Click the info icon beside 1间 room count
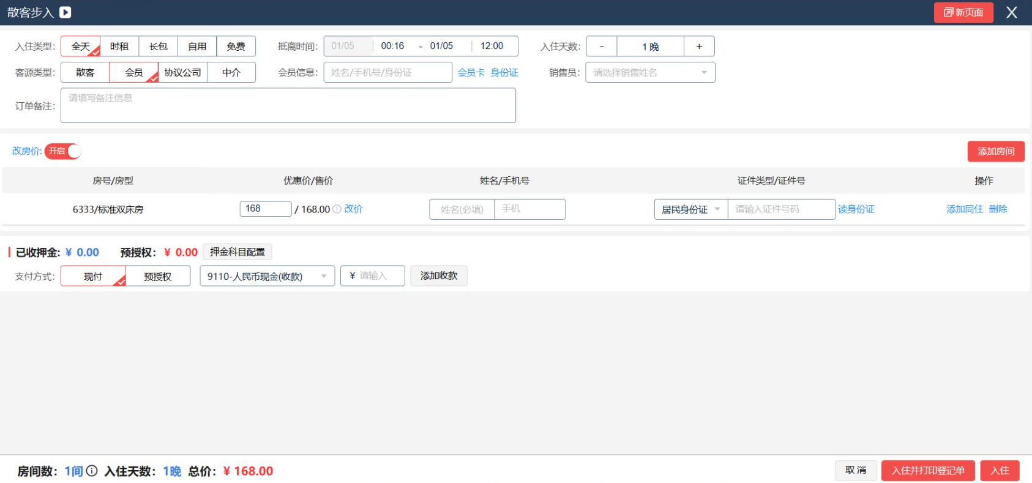 pos(92,471)
